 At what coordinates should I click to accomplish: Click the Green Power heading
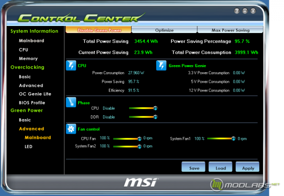27,111
